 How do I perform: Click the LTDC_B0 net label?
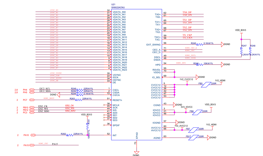pos(54,10)
